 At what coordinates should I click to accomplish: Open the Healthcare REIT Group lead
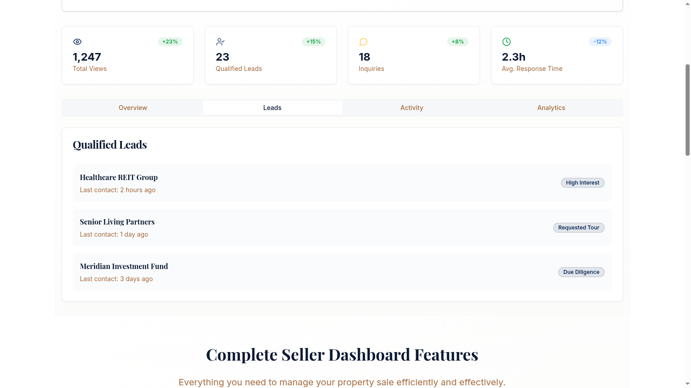[x=342, y=183]
